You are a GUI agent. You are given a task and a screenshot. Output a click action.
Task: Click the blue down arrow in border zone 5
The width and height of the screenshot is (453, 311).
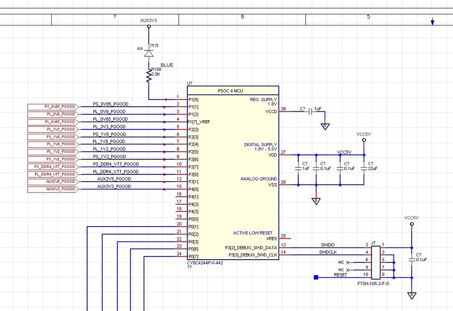[432, 21]
